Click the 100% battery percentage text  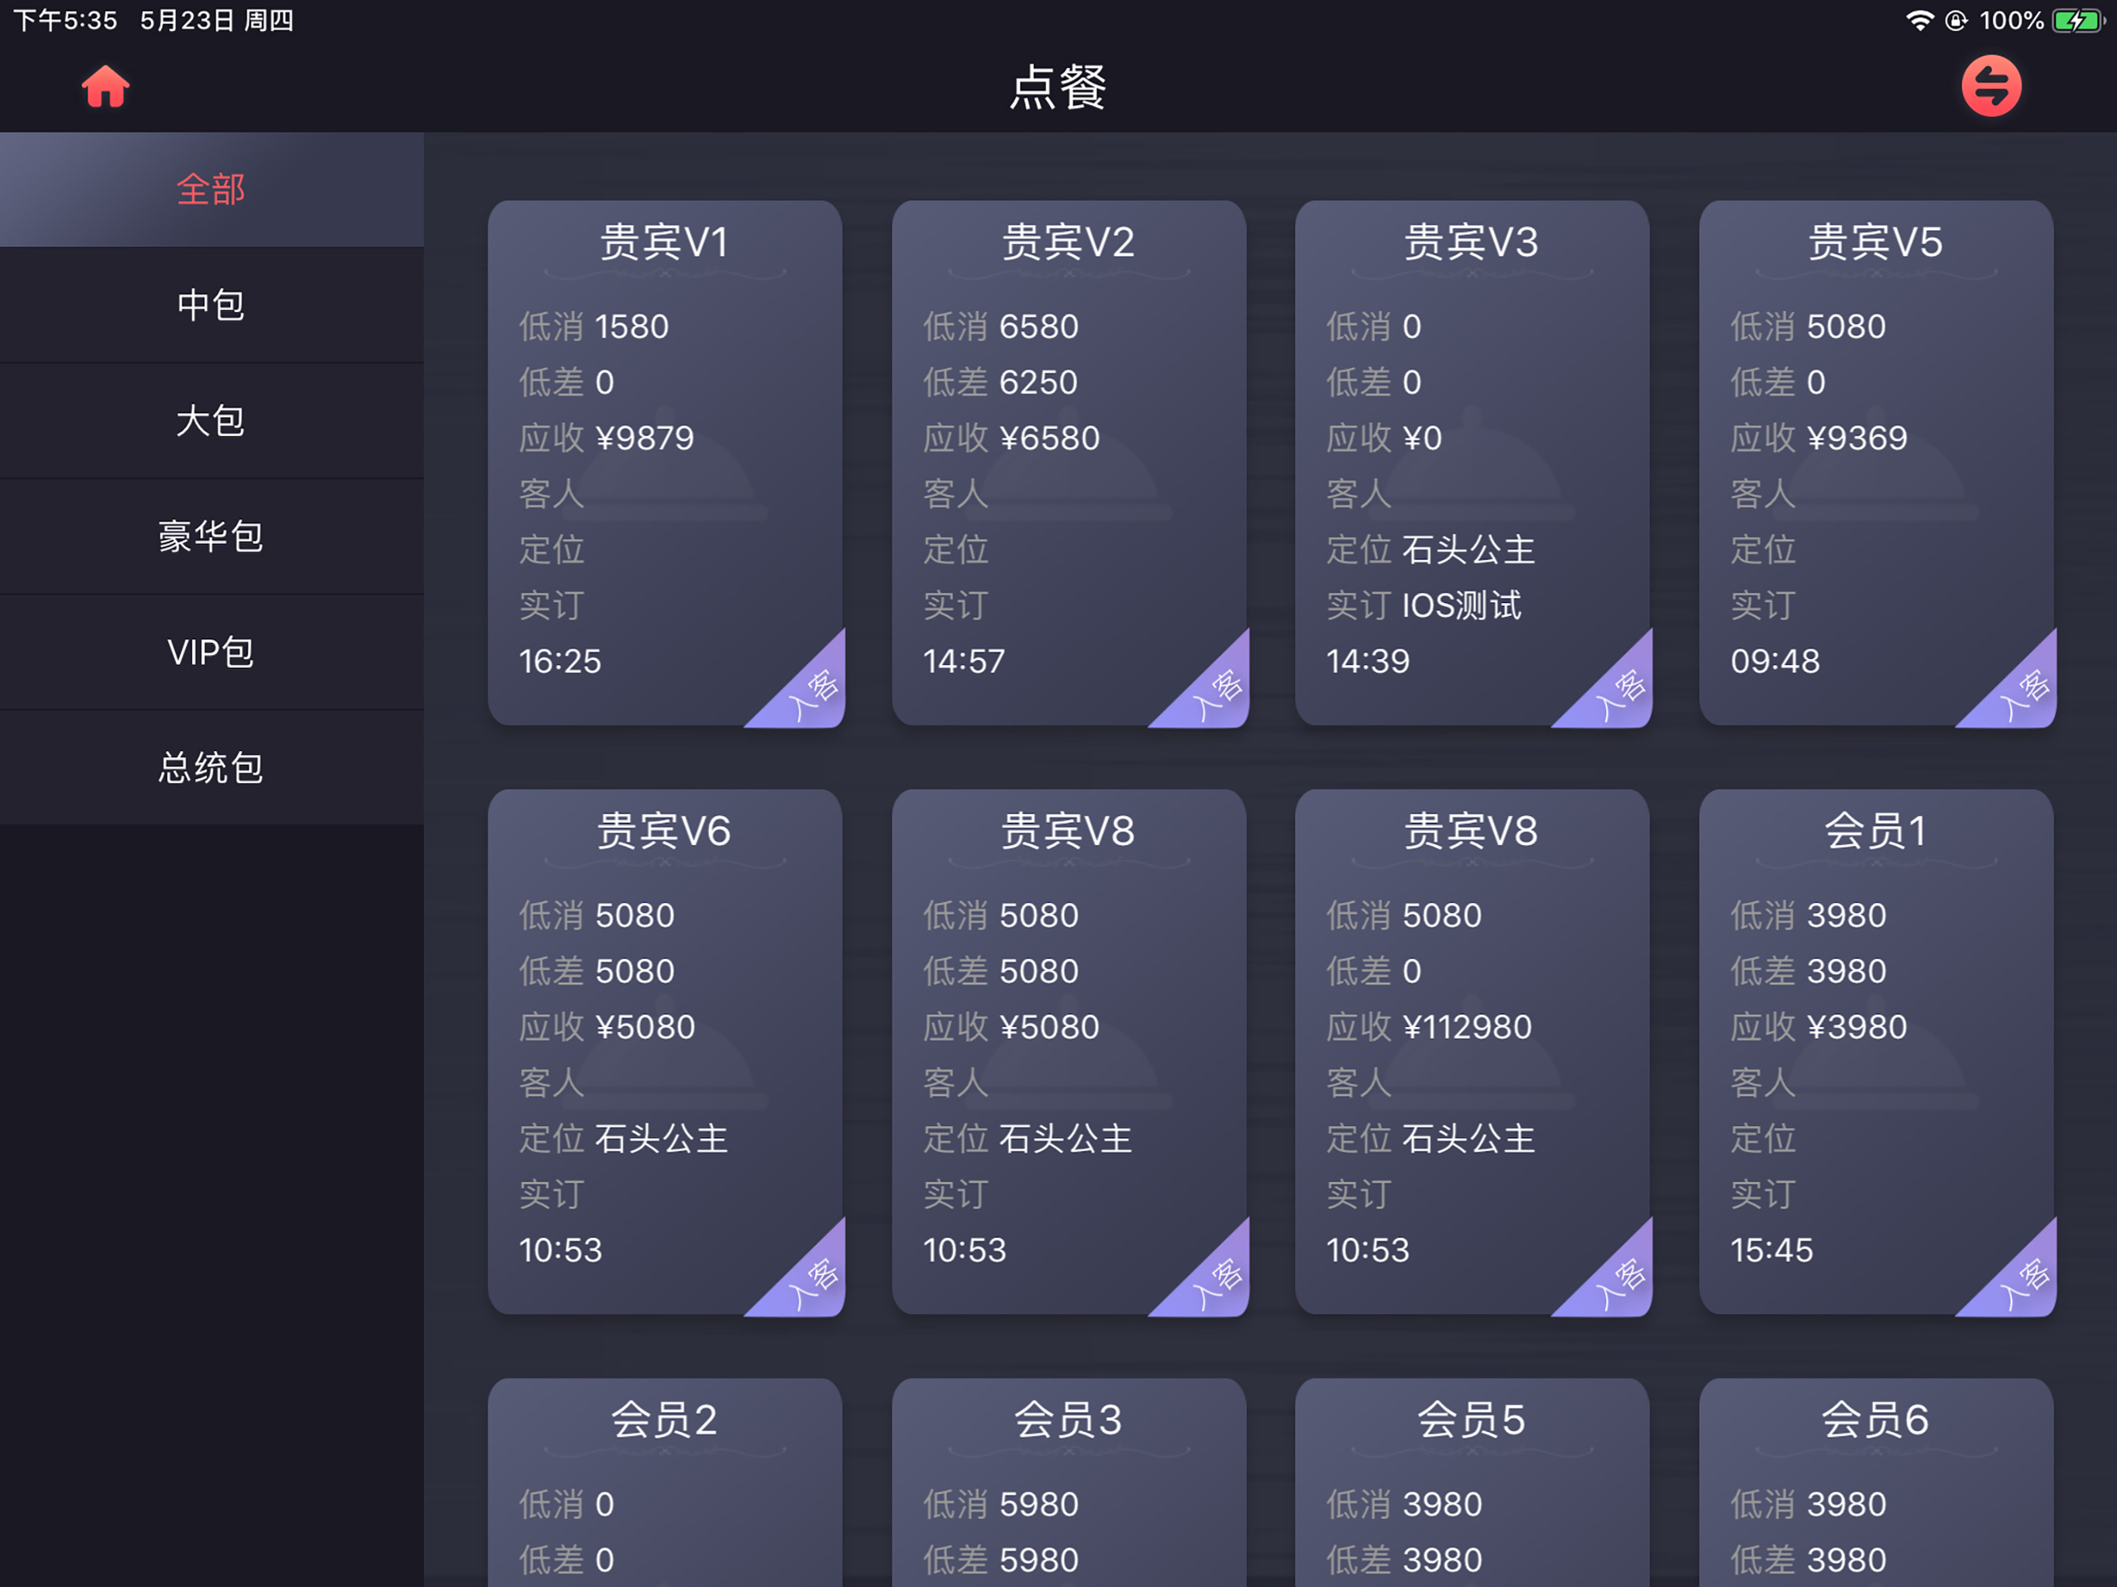click(2011, 20)
